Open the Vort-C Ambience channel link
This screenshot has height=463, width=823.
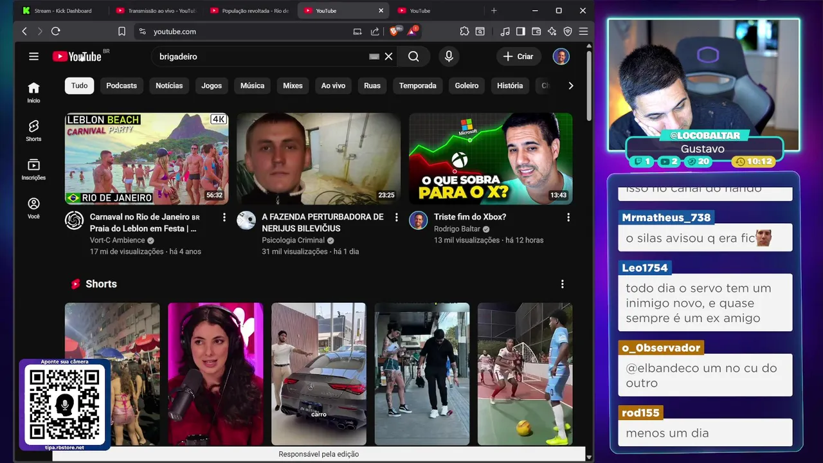point(117,241)
